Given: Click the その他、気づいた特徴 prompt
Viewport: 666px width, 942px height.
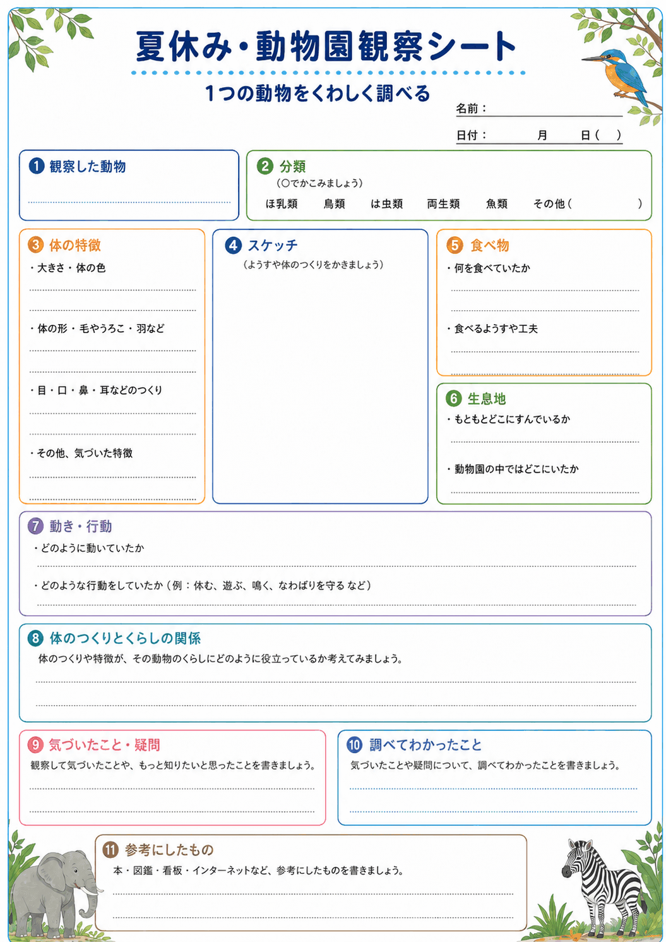Looking at the screenshot, I should (81, 453).
